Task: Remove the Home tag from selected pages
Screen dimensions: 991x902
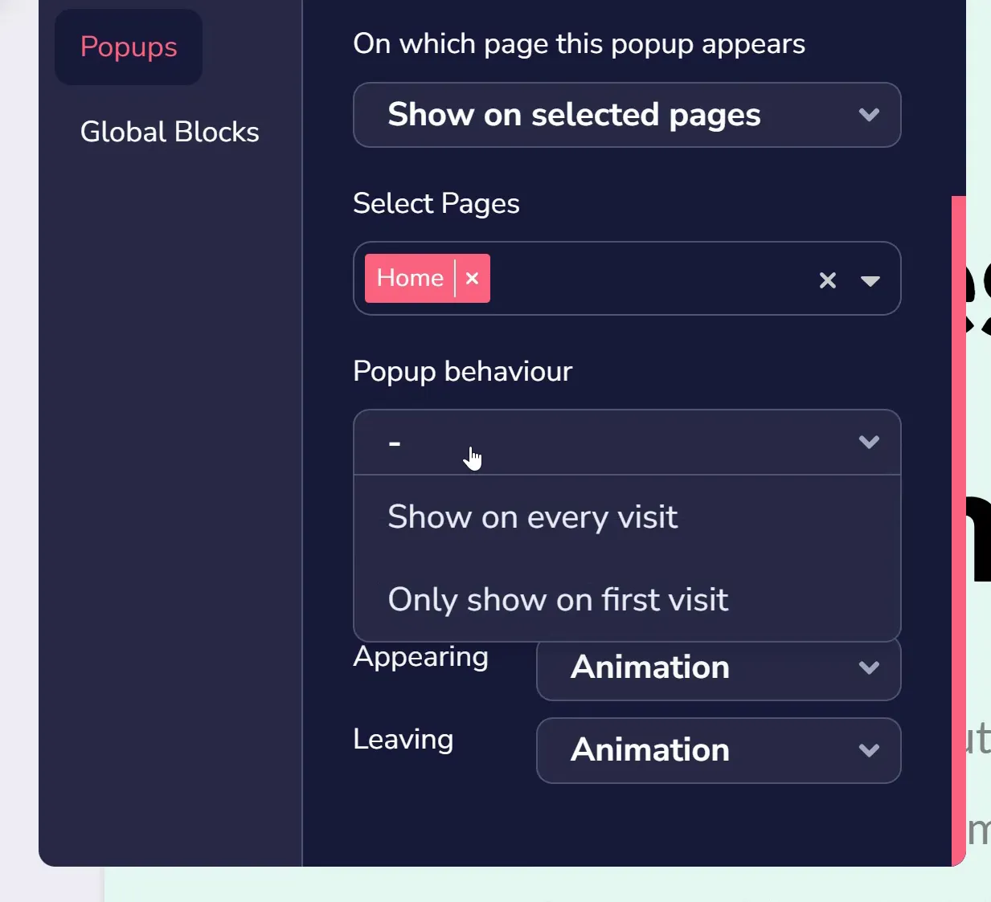Action: pyautogui.click(x=473, y=278)
